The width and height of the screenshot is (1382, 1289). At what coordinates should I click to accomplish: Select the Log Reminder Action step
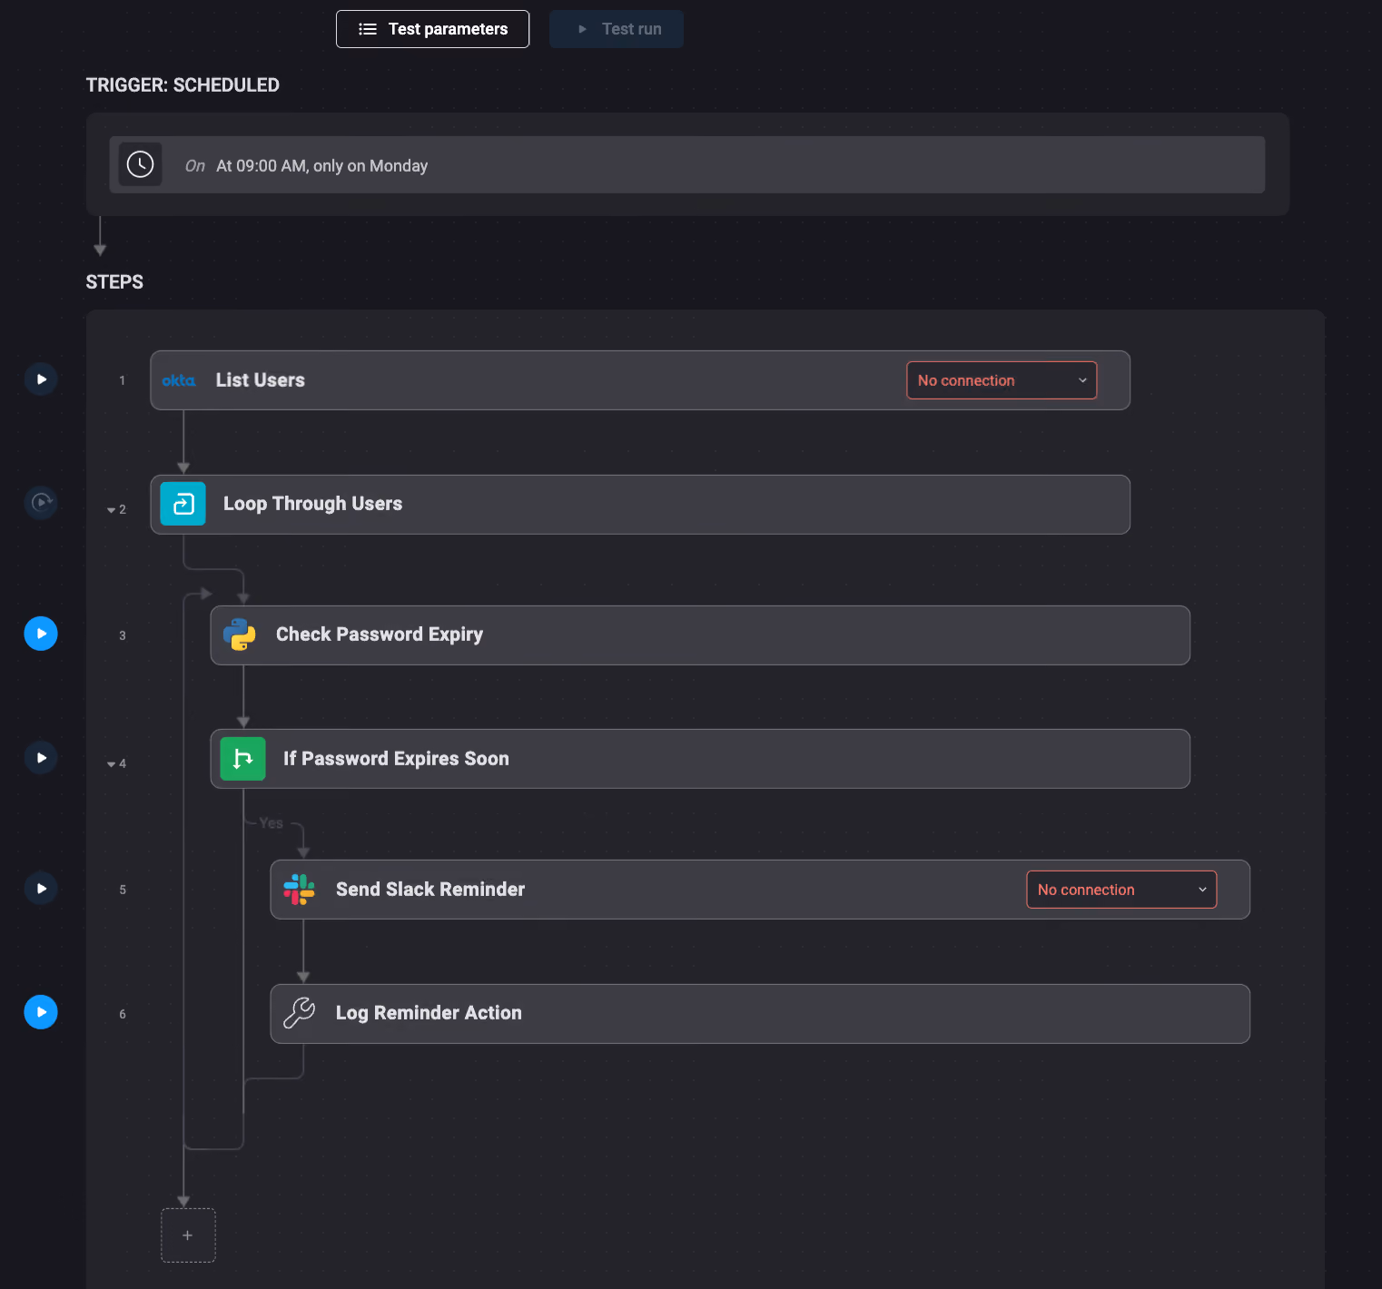pyautogui.click(x=760, y=1014)
